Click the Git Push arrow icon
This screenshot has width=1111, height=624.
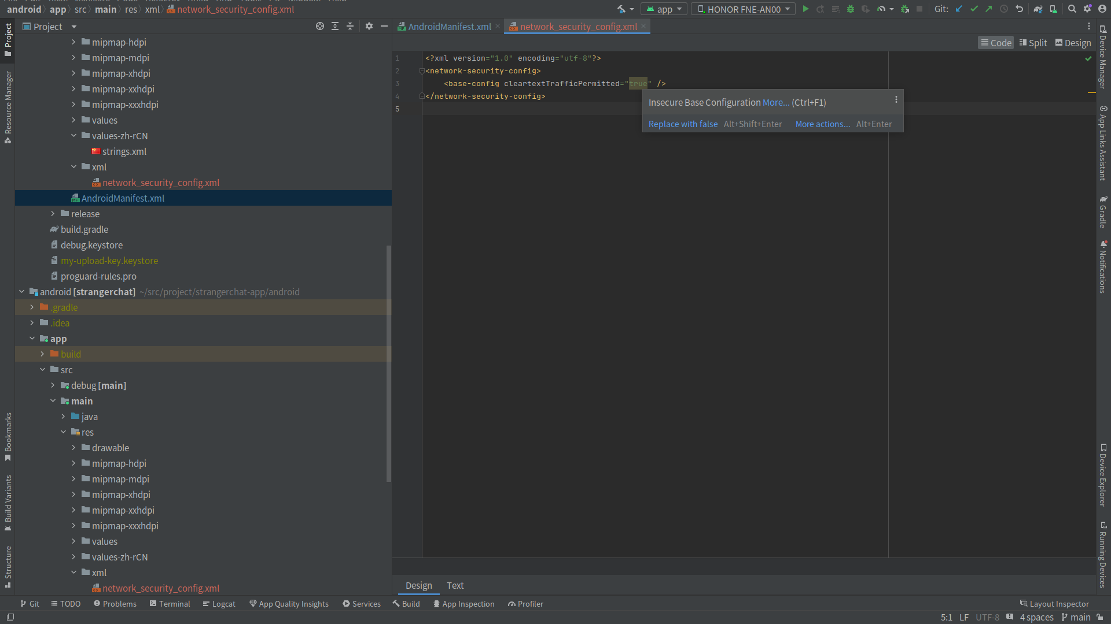coord(989,9)
